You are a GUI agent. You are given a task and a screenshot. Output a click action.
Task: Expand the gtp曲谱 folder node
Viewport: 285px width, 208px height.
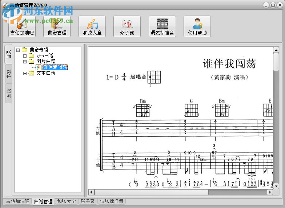tap(25, 56)
